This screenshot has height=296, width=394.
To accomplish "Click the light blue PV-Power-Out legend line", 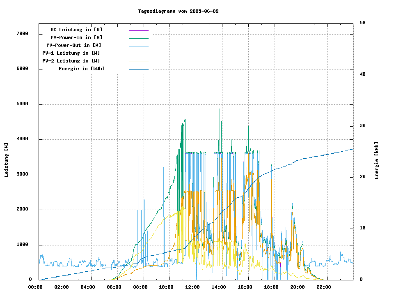I will coord(138,46).
